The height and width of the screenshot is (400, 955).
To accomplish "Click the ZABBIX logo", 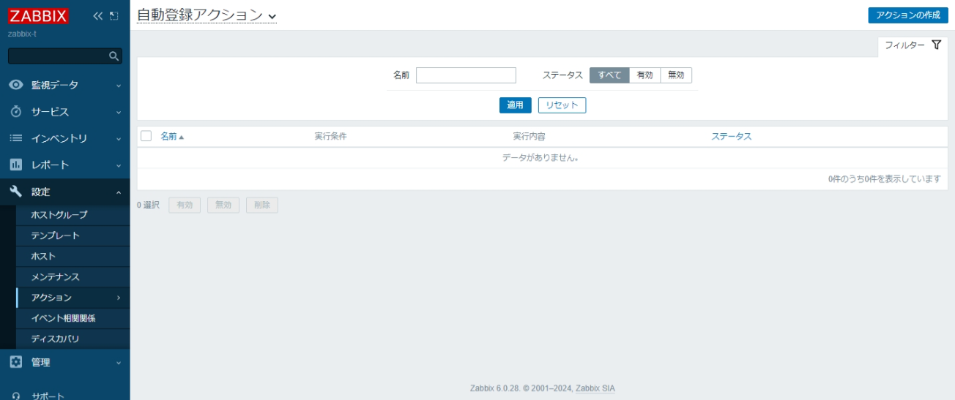I will [x=39, y=16].
